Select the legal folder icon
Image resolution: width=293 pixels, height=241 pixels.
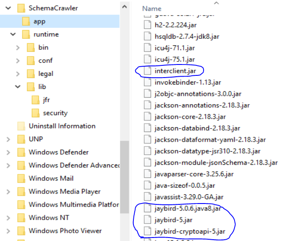[31, 74]
